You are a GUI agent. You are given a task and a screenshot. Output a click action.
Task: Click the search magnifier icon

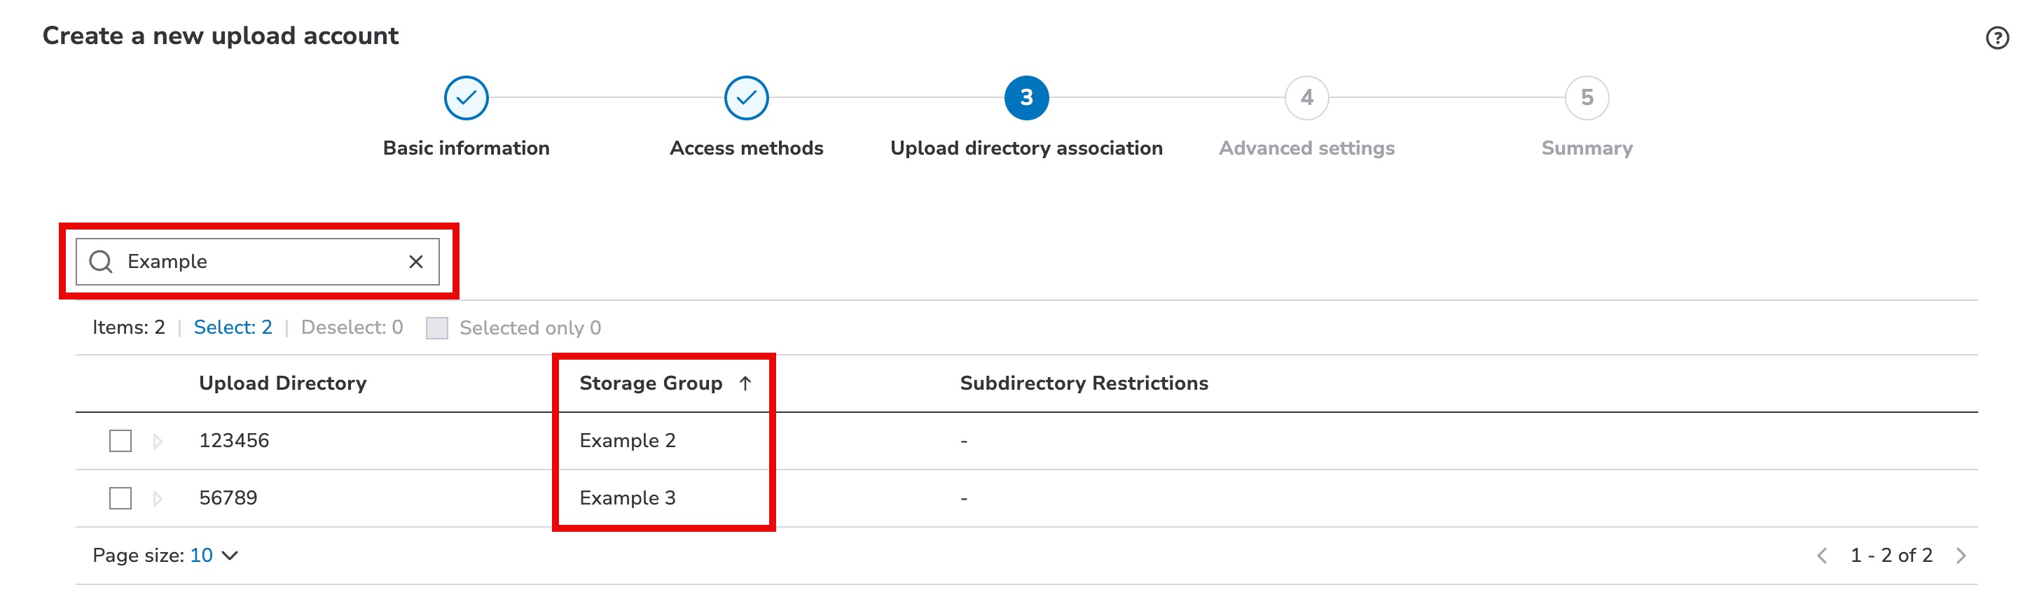(x=101, y=262)
